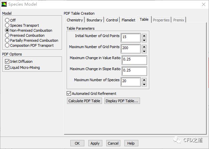This screenshot has height=149, width=209.
Task: Confirm with the OK button
Action: [77, 143]
